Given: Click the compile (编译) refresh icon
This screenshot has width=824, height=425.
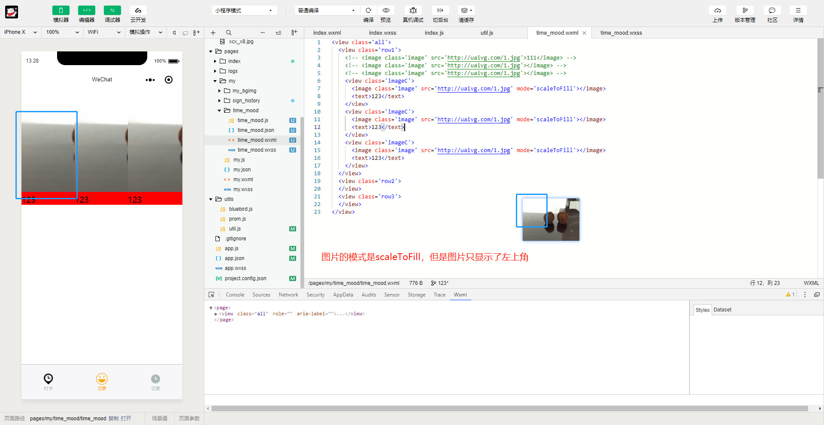Looking at the screenshot, I should click(368, 10).
